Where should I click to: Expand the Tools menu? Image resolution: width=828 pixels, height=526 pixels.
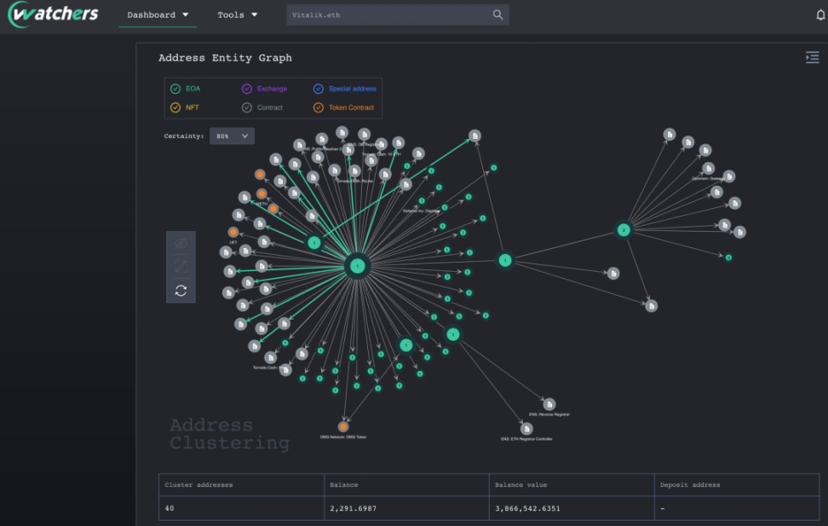coord(237,14)
